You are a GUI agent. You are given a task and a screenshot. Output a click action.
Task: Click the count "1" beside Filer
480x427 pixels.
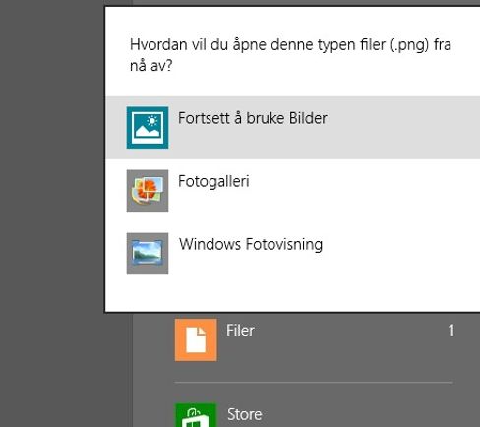[x=451, y=331]
